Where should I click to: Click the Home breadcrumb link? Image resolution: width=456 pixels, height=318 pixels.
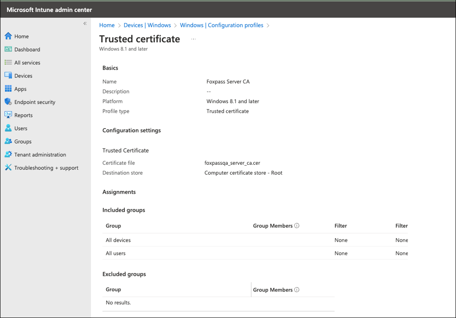(x=107, y=26)
